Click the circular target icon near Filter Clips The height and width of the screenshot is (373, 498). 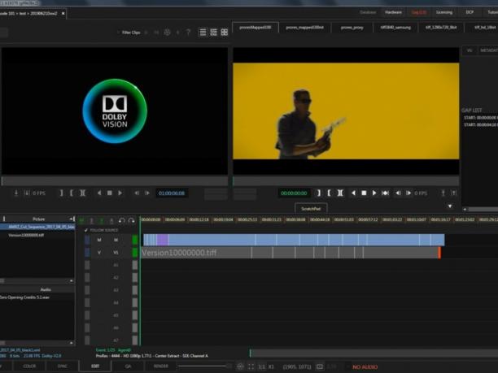click(x=168, y=33)
